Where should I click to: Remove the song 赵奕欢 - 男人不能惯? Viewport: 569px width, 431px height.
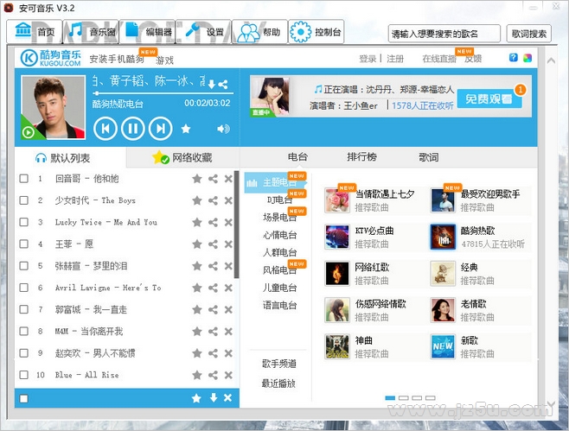(x=228, y=353)
